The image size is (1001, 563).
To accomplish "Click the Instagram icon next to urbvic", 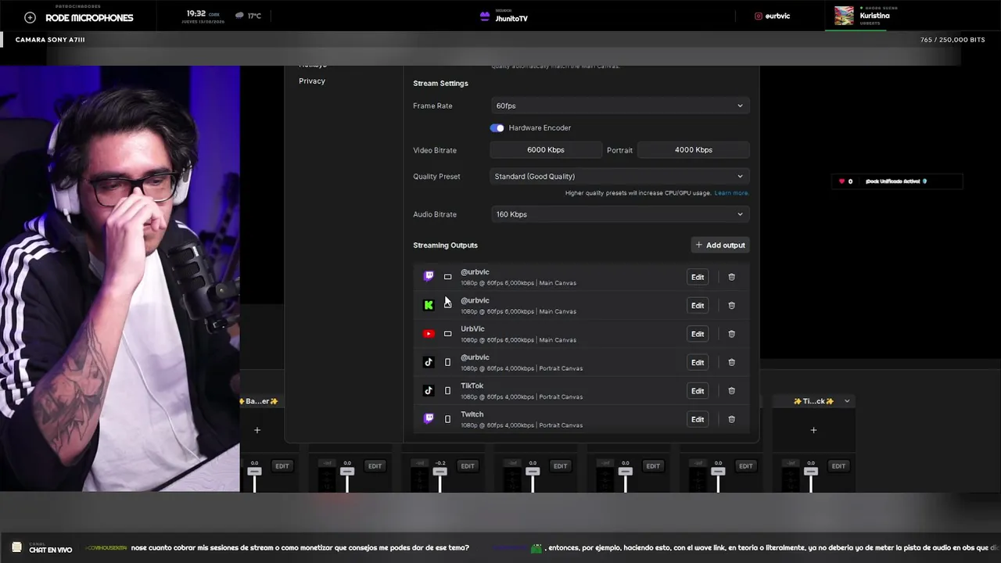I will tap(758, 16).
